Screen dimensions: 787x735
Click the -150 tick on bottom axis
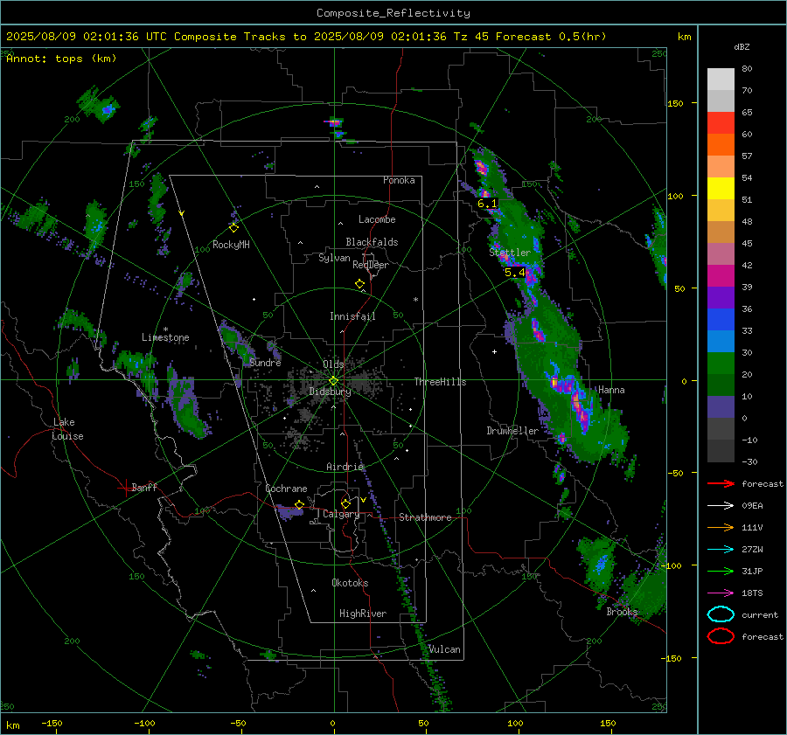click(52, 723)
